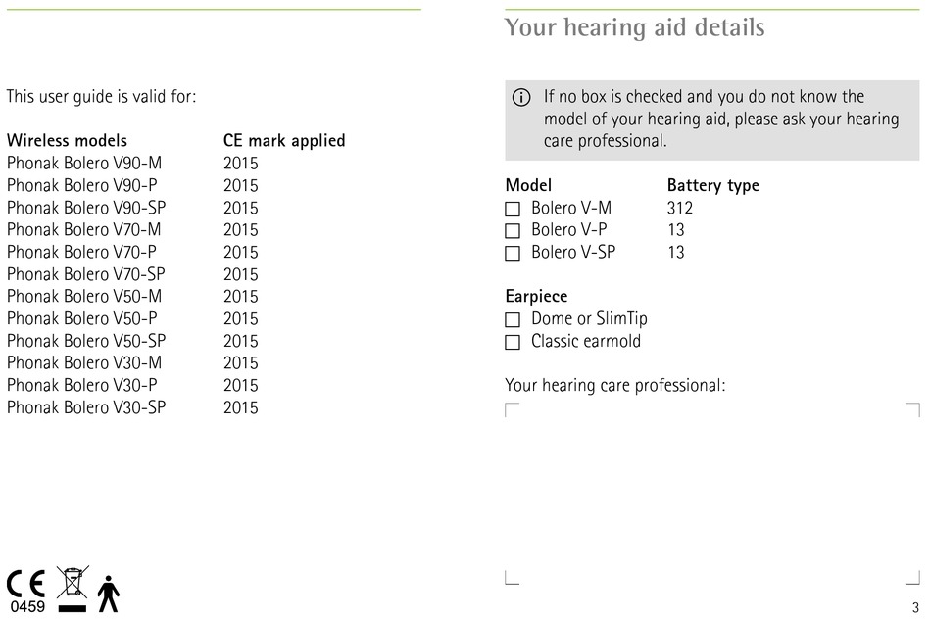Check the Bolero V-M model box
Image resolution: width=931 pixels, height=619 pixels.
[x=513, y=209]
